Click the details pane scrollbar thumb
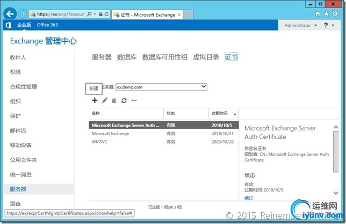 point(336,151)
